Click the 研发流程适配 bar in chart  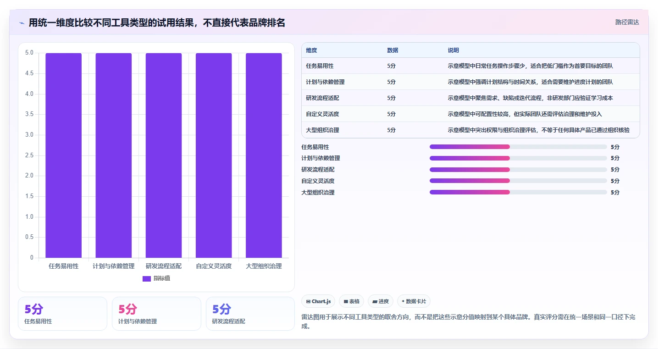(164, 155)
